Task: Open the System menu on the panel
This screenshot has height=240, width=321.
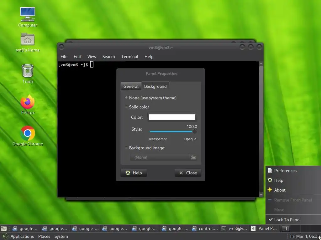Action: click(61, 236)
